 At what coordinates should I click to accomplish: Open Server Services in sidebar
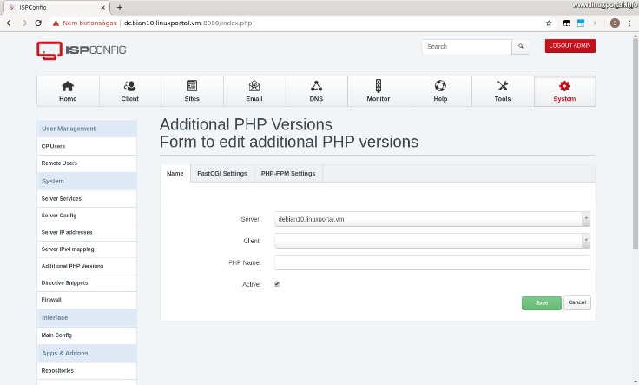(x=87, y=199)
